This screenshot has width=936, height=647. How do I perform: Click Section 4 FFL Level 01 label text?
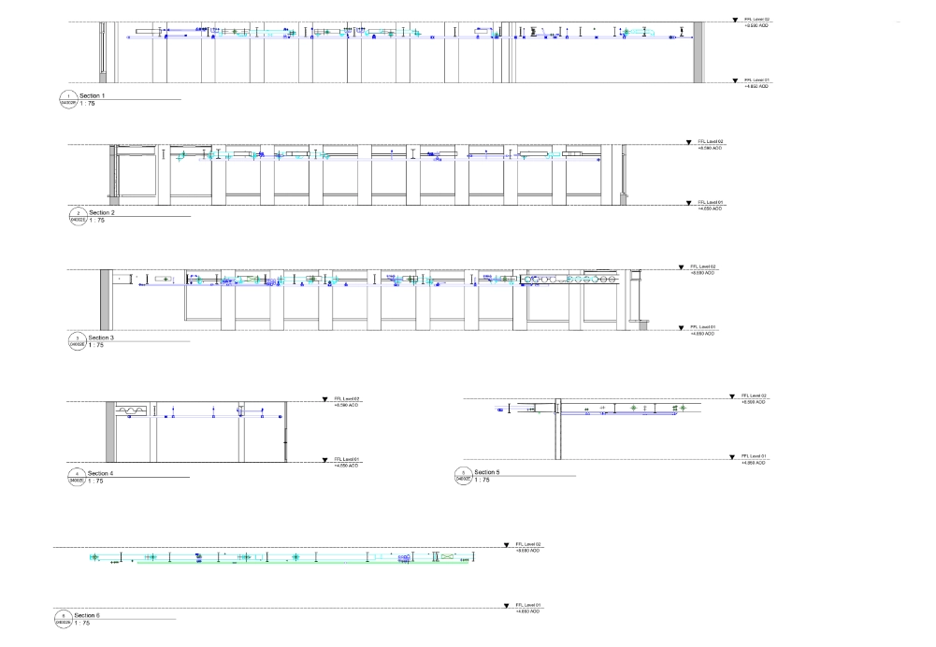pos(346,460)
